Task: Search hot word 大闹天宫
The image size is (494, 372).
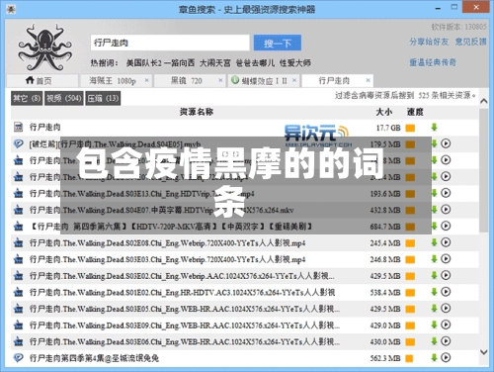Action: (x=215, y=63)
